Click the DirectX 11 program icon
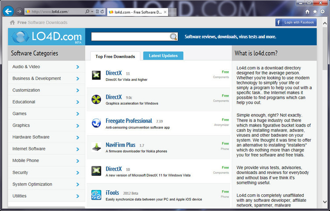 [96, 75]
